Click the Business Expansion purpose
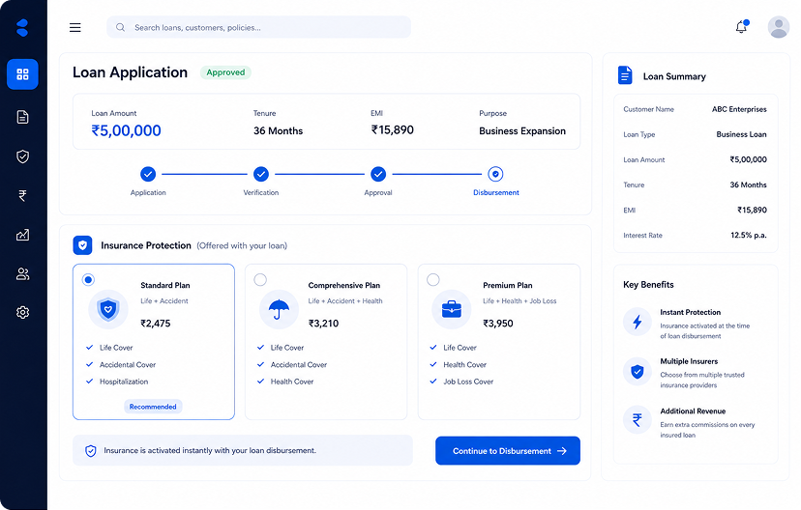Image resolution: width=801 pixels, height=510 pixels. click(x=522, y=131)
